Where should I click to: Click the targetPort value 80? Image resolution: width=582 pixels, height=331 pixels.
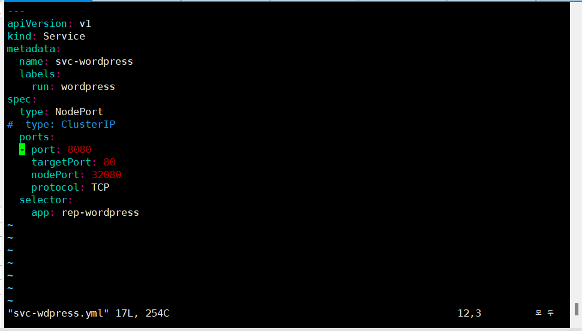[x=109, y=162]
